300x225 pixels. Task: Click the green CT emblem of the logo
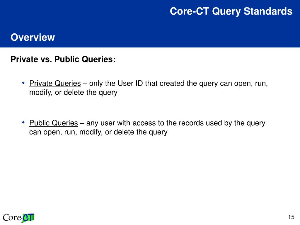(x=28, y=218)
